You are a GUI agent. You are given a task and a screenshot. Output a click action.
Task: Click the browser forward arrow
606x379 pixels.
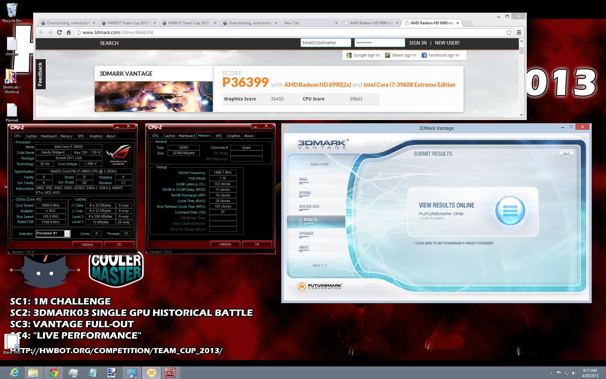tap(50, 32)
